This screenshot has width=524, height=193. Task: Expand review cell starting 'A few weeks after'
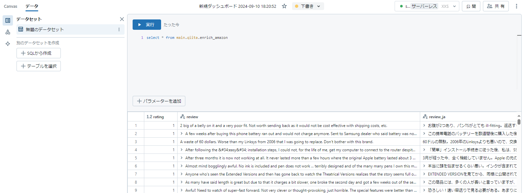coord(182,133)
